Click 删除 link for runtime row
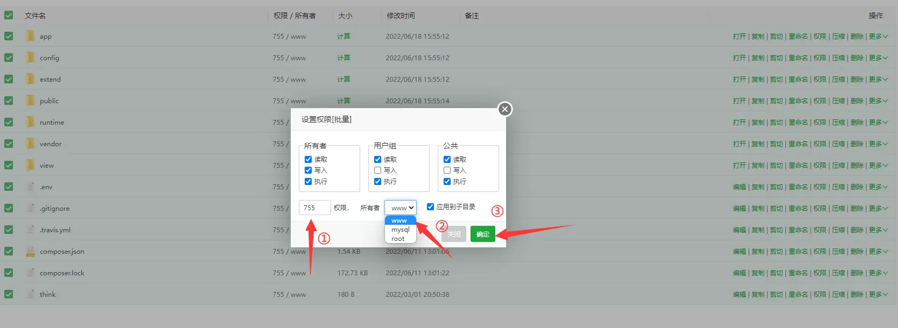This screenshot has height=328, width=898. point(857,123)
